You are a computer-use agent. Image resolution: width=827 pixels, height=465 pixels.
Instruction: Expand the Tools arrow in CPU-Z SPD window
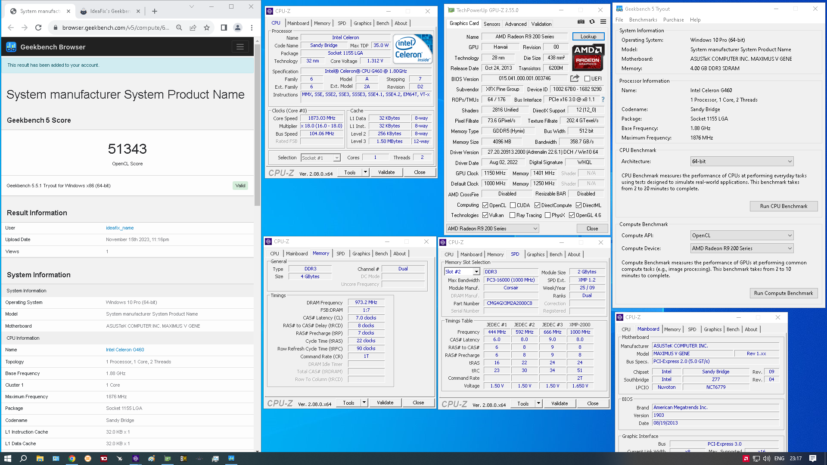click(538, 404)
